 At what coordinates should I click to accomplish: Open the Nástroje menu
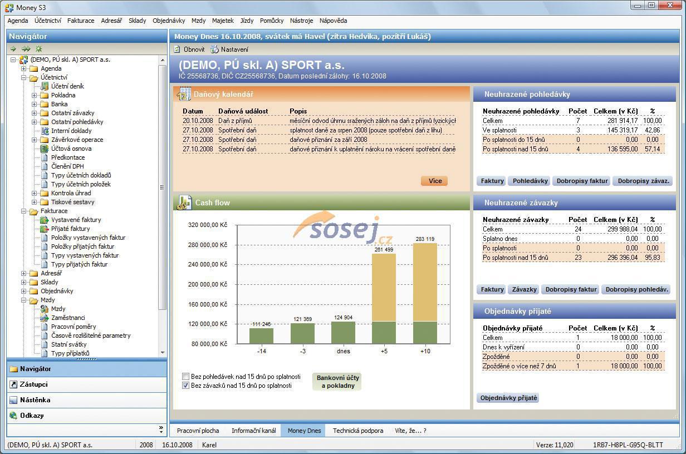(301, 21)
